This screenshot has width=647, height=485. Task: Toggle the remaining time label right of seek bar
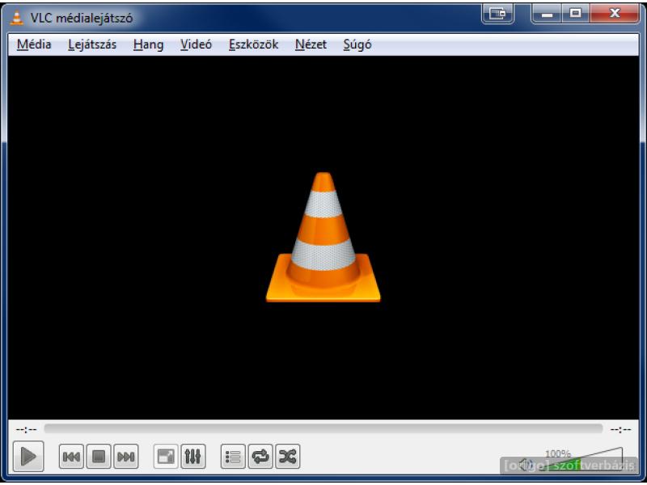click(x=620, y=430)
